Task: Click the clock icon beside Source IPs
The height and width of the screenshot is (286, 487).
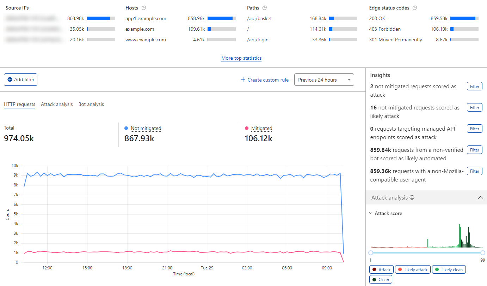Action: coord(33,7)
